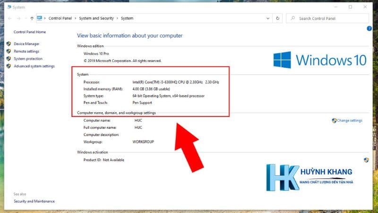Click the forward navigation arrow
The height and width of the screenshot is (213, 378).
click(18, 18)
